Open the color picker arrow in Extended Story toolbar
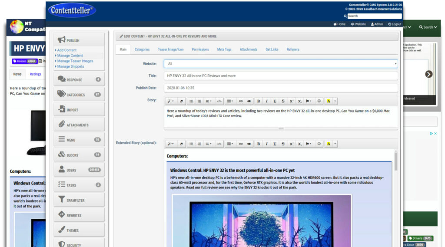The image size is (445, 247). (x=335, y=144)
